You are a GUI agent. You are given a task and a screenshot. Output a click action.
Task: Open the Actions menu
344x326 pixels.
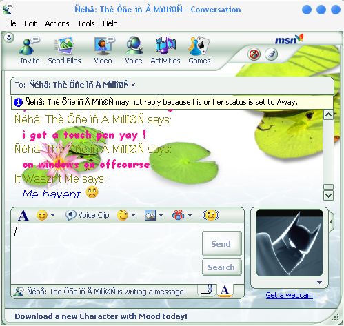point(57,23)
